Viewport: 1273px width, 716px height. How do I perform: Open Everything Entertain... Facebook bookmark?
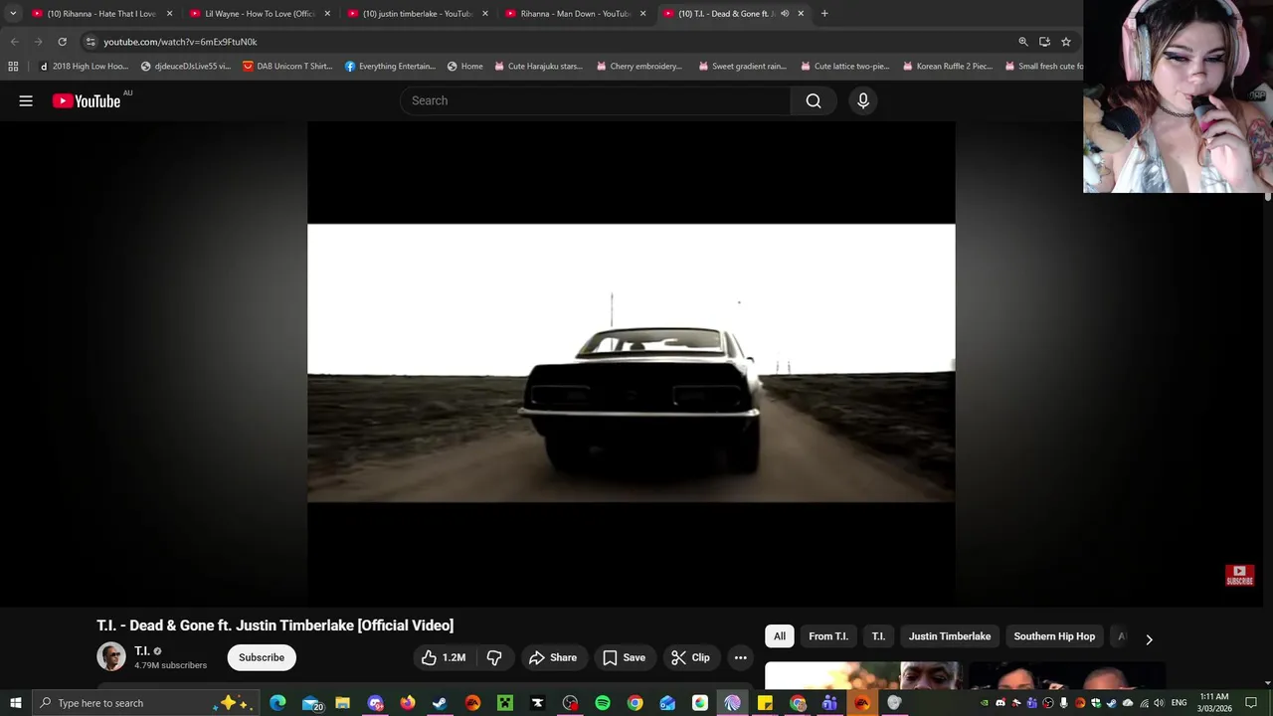[x=390, y=67]
